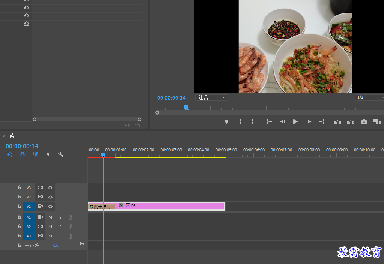
Task: Click the Add Marker button in Program monitor
Action: (226, 121)
